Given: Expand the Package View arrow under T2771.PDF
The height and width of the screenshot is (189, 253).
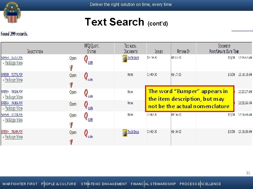Looking at the screenshot, I should (x=3, y=80).
